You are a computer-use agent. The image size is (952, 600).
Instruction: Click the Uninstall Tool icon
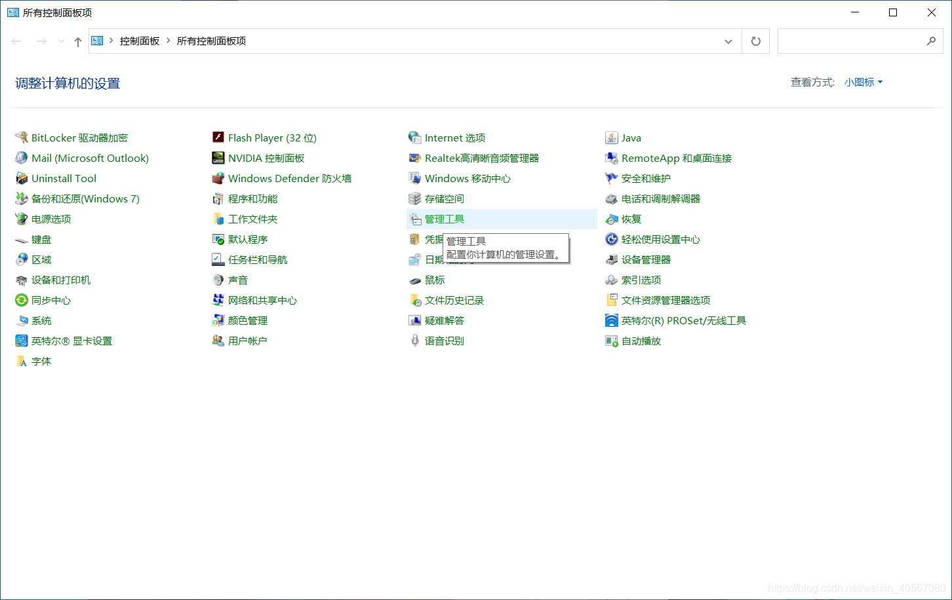22,178
